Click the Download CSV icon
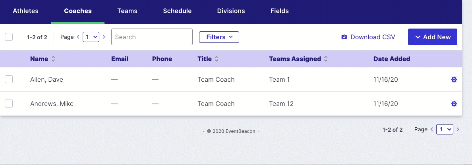472x165 pixels. tap(344, 37)
